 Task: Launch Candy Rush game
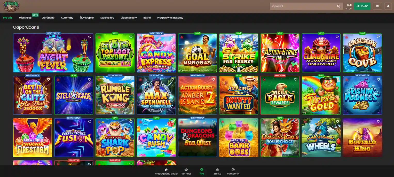(x=156, y=137)
